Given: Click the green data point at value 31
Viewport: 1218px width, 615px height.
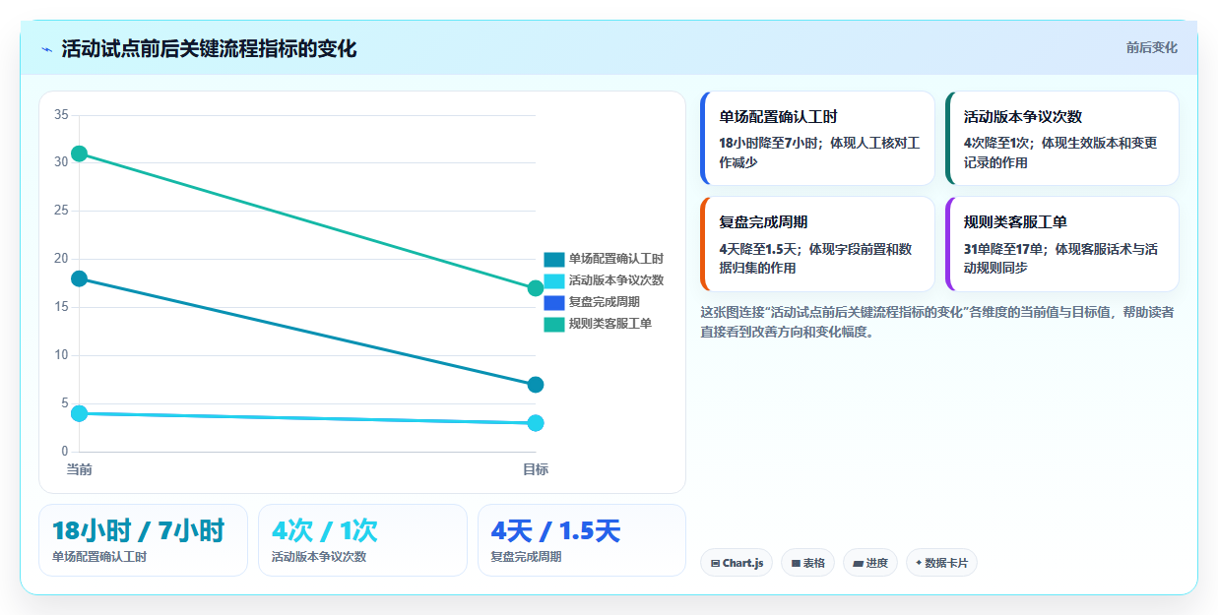Looking at the screenshot, I should (80, 154).
